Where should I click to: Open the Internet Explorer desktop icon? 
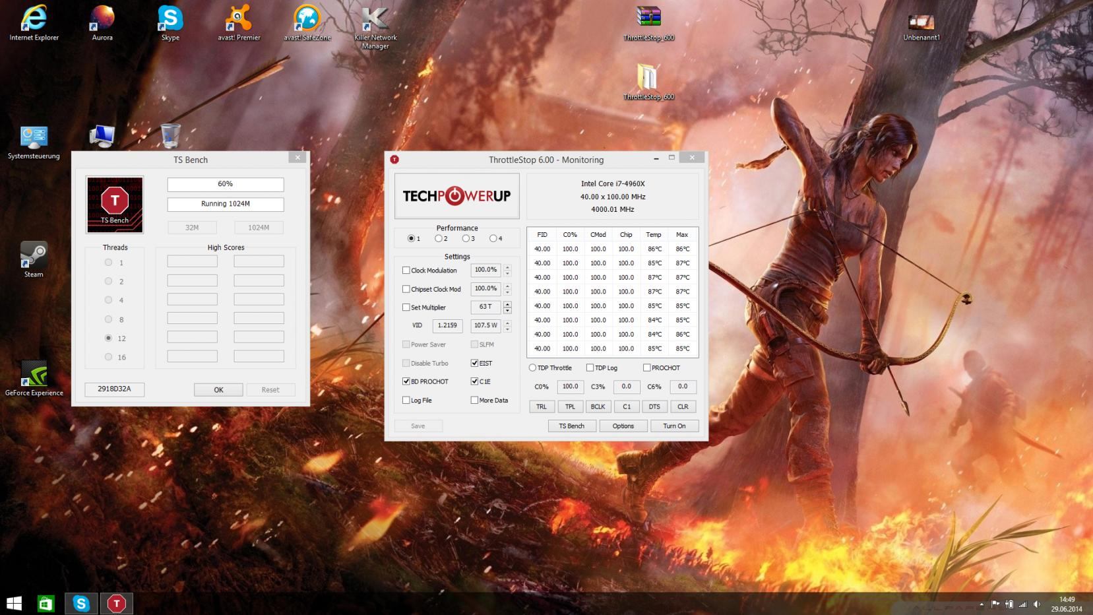click(x=34, y=23)
